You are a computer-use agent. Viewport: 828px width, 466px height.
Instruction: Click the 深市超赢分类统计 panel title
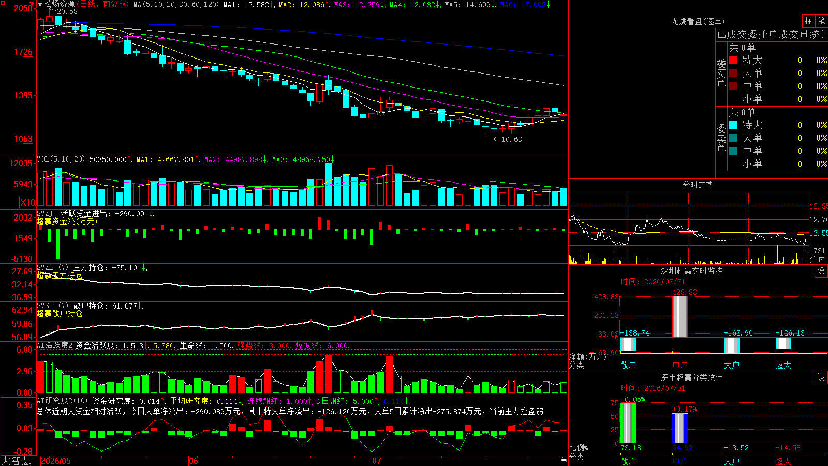click(691, 377)
